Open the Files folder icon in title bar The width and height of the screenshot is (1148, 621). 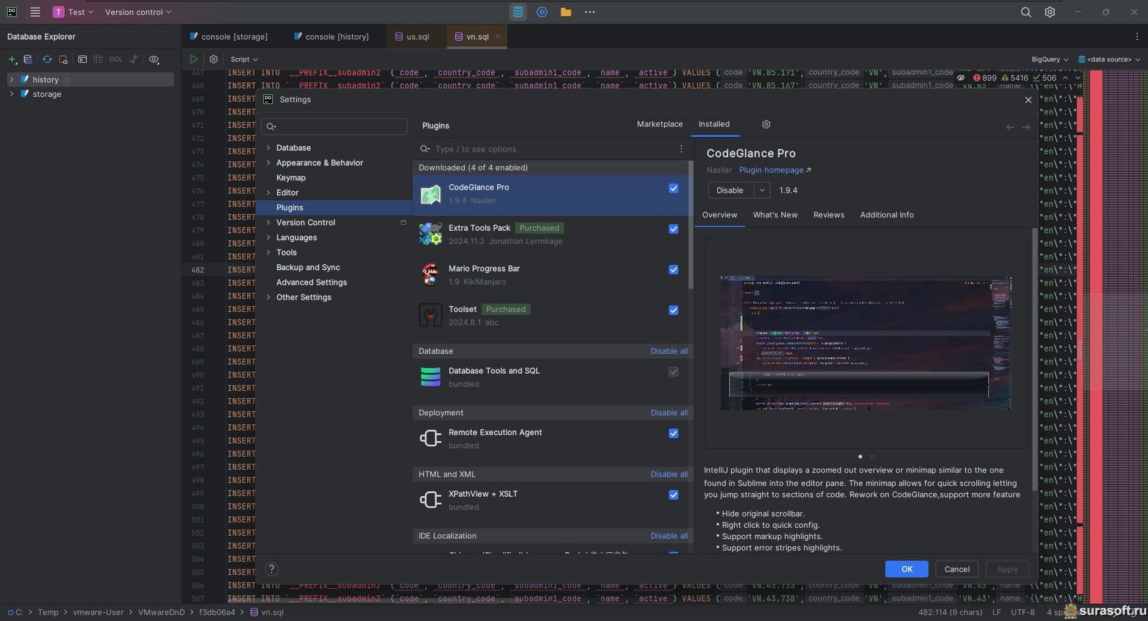tap(565, 12)
